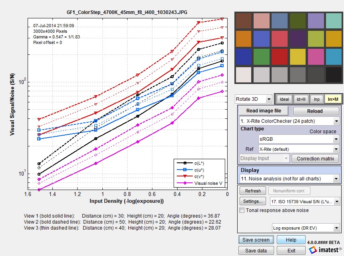Open the Rotate 3D dropdown

253,99
